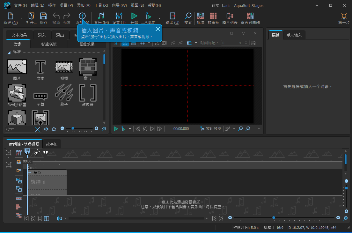Adjust the toolbox icon size slider
Image resolution: width=352 pixels, height=233 pixels.
tap(73, 128)
